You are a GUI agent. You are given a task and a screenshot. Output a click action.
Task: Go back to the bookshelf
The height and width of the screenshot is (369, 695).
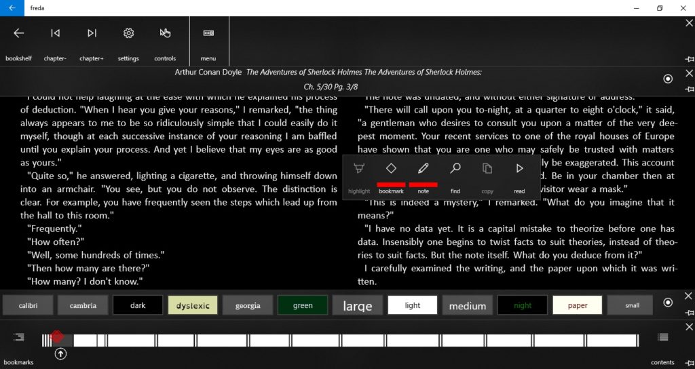(18, 33)
